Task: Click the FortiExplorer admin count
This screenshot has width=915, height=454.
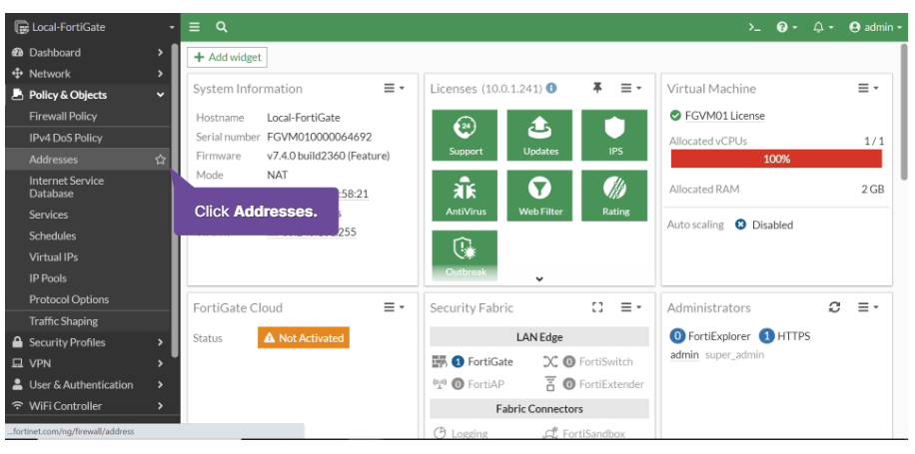Action: [677, 336]
